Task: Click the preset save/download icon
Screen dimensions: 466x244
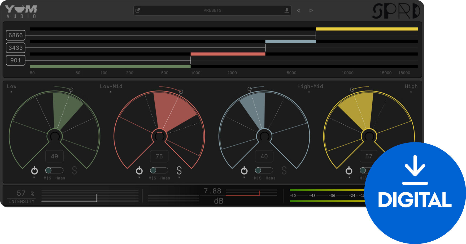Action: 287,10
